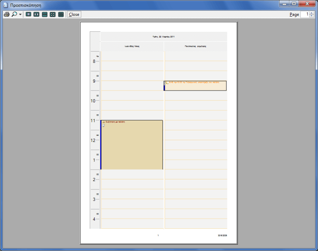Maximize the print preview window
This screenshot has height=251, width=318.
294,4
